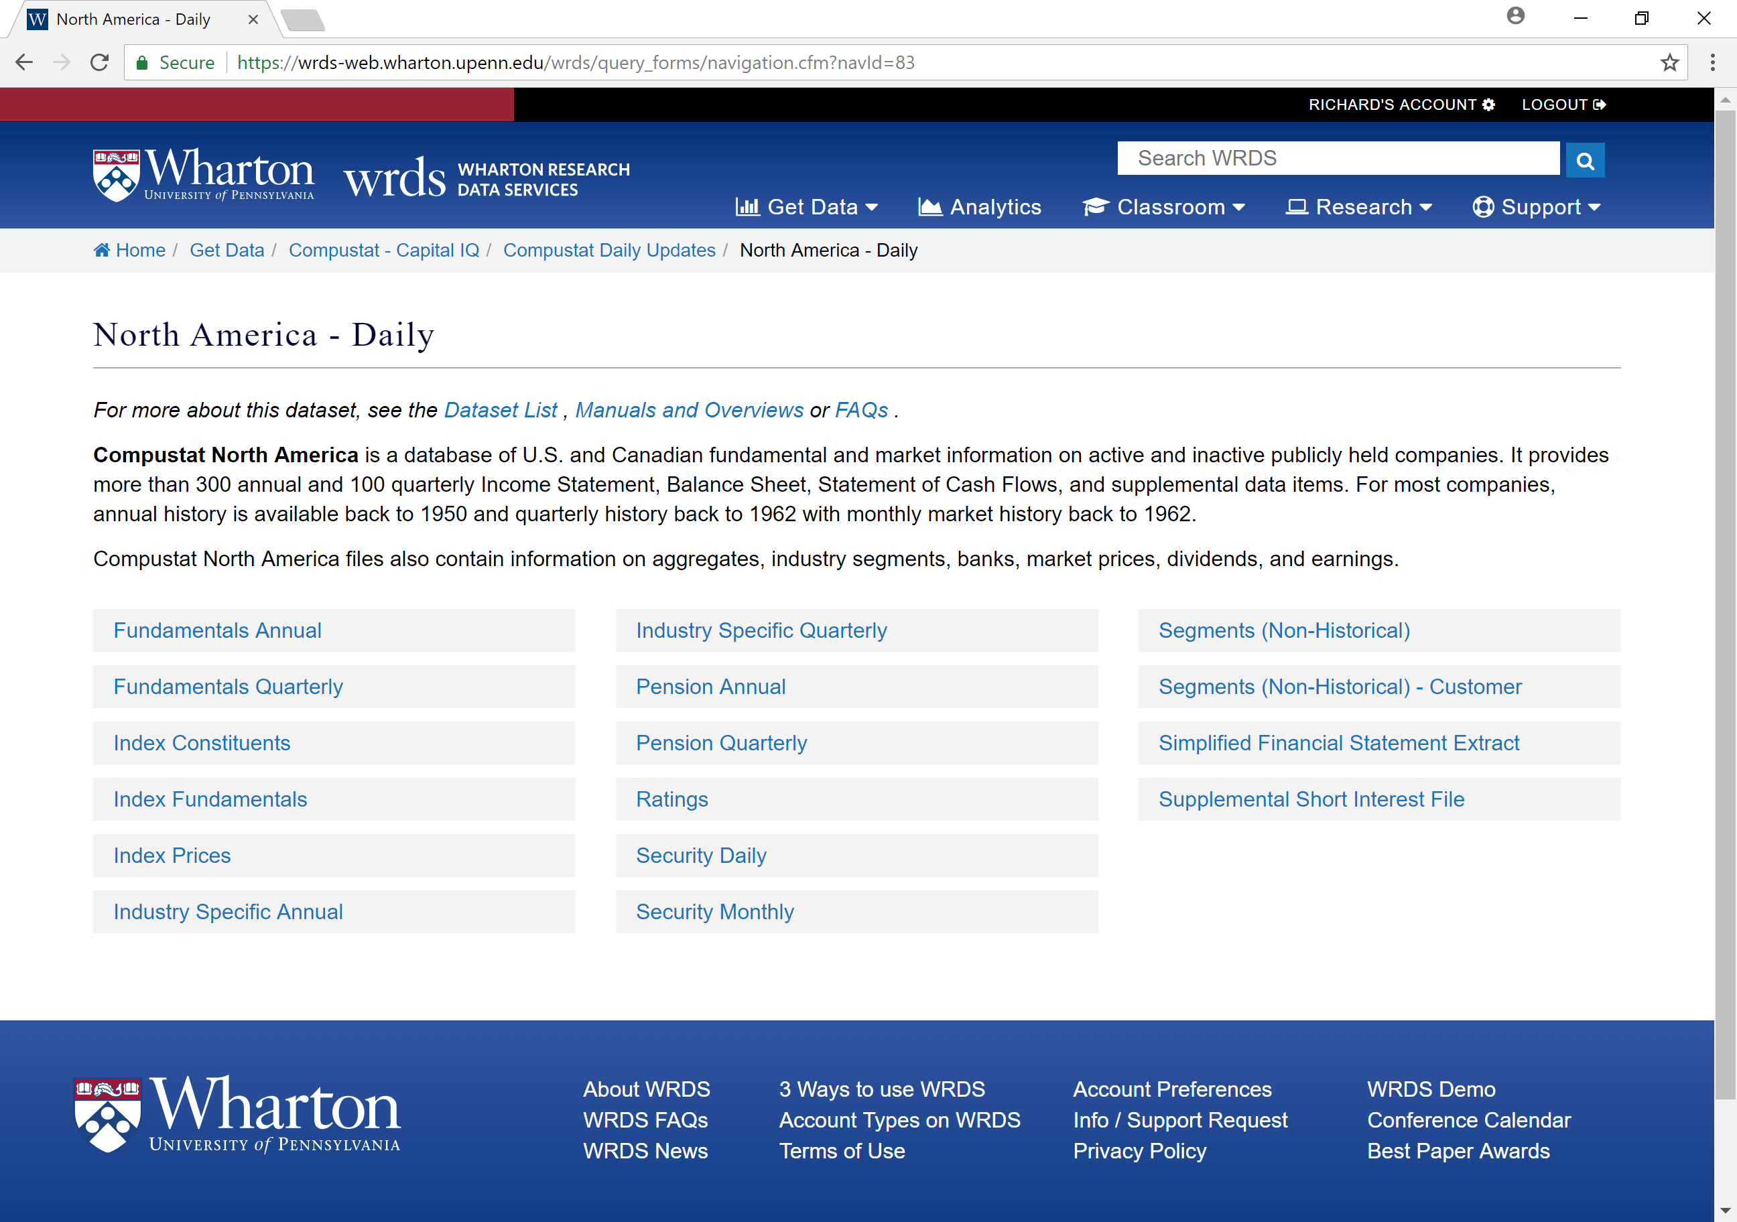Click the blue WRDS search magnifier button

tap(1584, 160)
